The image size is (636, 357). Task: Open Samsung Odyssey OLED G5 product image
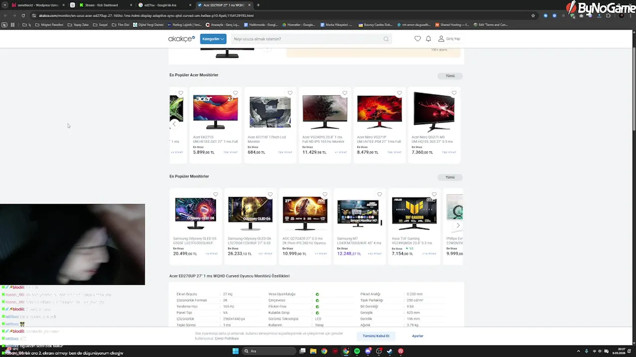(196, 213)
